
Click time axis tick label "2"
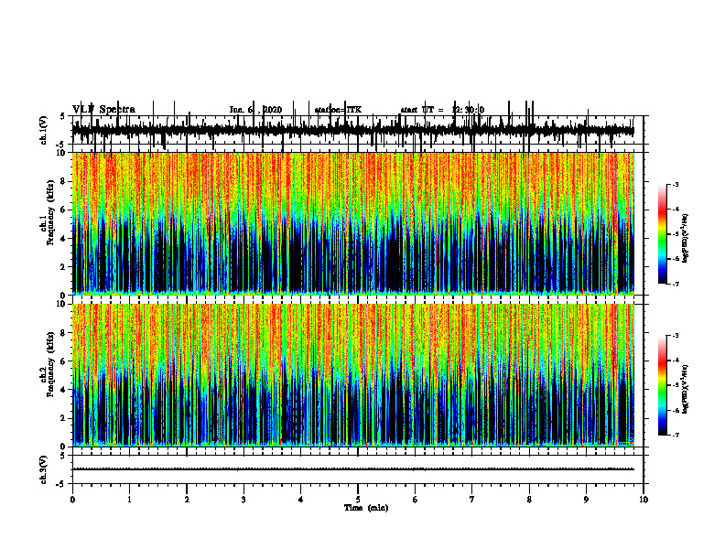pyautogui.click(x=187, y=500)
